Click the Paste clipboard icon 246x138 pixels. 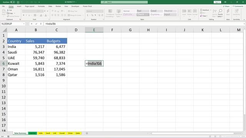(4, 11)
